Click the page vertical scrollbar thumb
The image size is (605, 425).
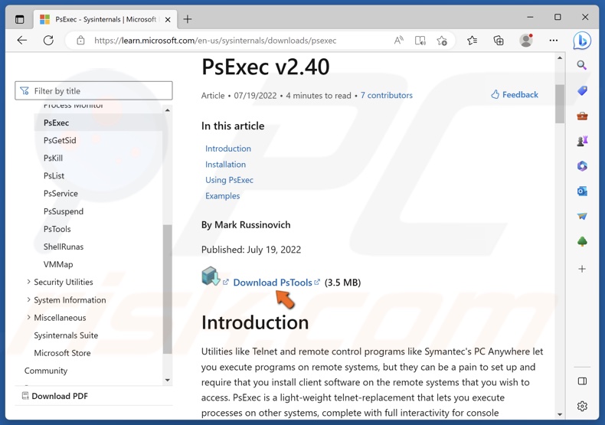560,103
